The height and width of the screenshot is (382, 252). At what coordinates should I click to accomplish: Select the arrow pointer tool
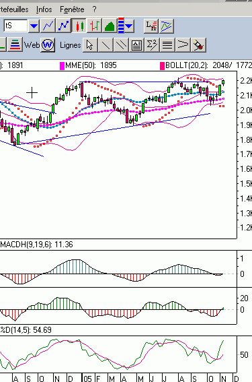90,45
